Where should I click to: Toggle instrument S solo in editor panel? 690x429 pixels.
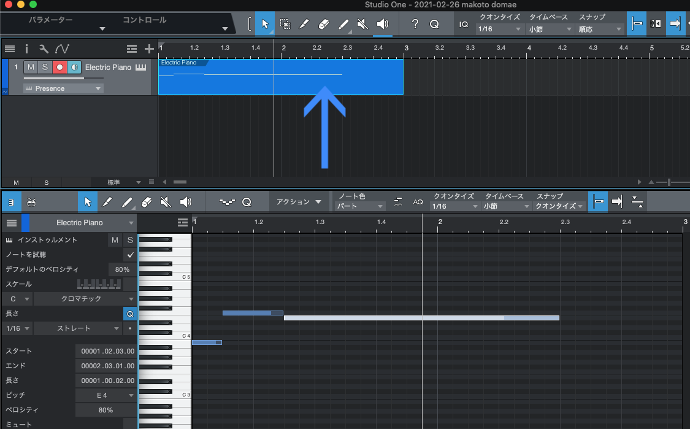(x=130, y=240)
